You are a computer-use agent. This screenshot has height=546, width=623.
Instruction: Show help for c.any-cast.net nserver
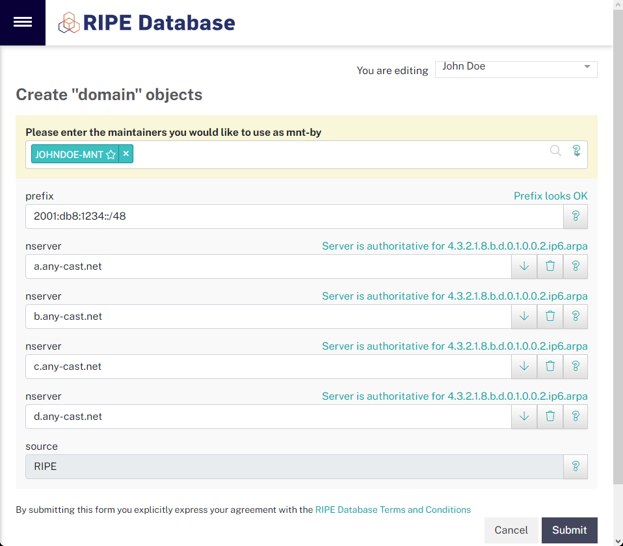coord(576,367)
